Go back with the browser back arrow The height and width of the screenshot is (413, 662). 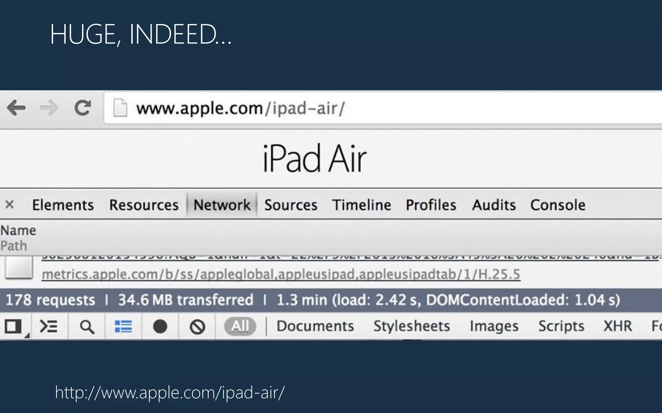16,108
